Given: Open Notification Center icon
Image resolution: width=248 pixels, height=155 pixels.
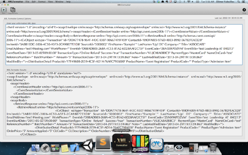Looking at the screenshot, I should 243,2.
